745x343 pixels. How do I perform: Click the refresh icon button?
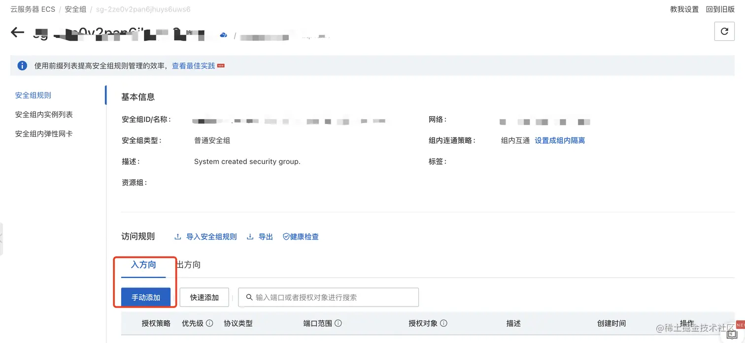pyautogui.click(x=724, y=31)
